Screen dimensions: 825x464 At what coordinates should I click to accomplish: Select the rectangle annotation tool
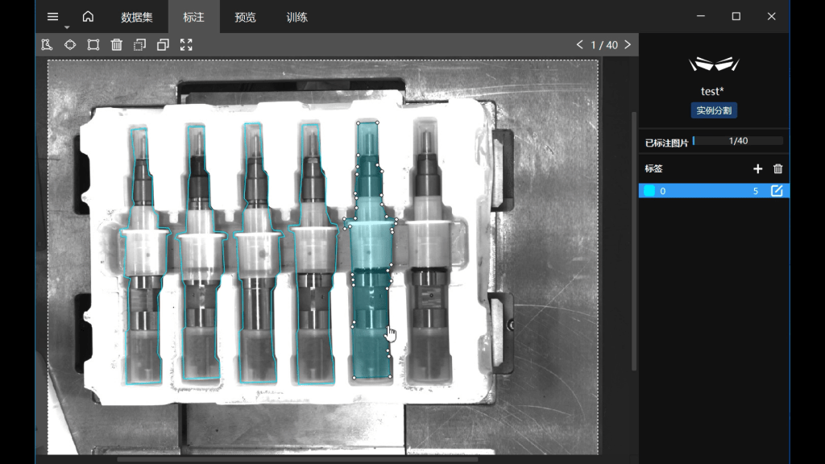93,45
